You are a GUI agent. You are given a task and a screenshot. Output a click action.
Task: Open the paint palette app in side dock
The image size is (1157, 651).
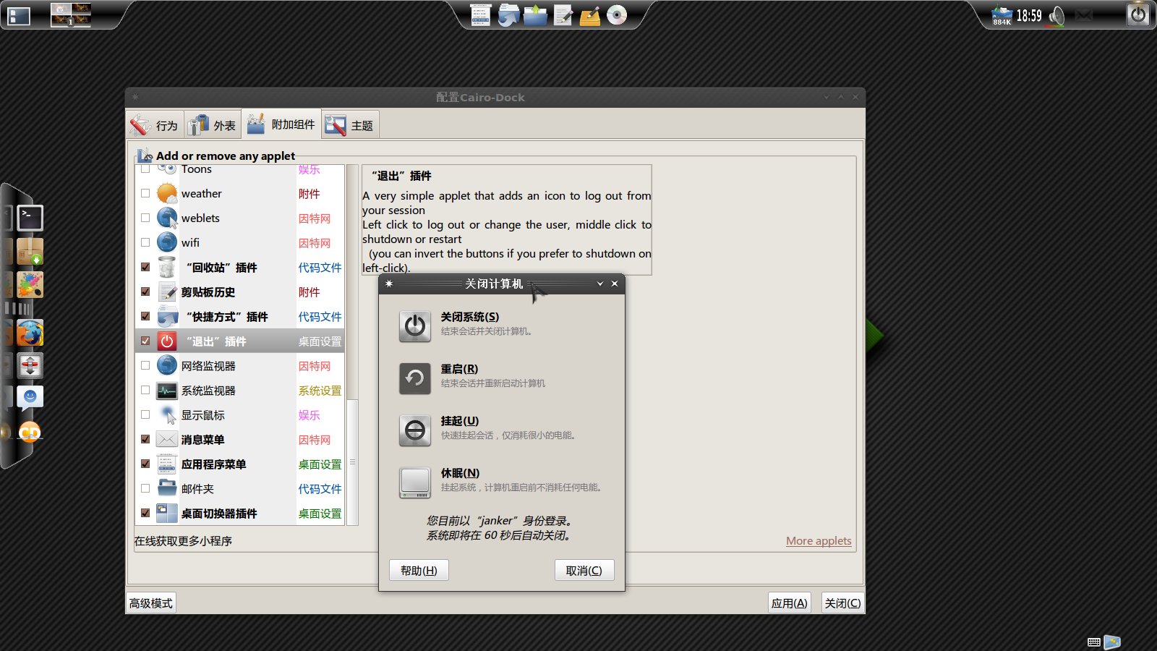point(30,285)
